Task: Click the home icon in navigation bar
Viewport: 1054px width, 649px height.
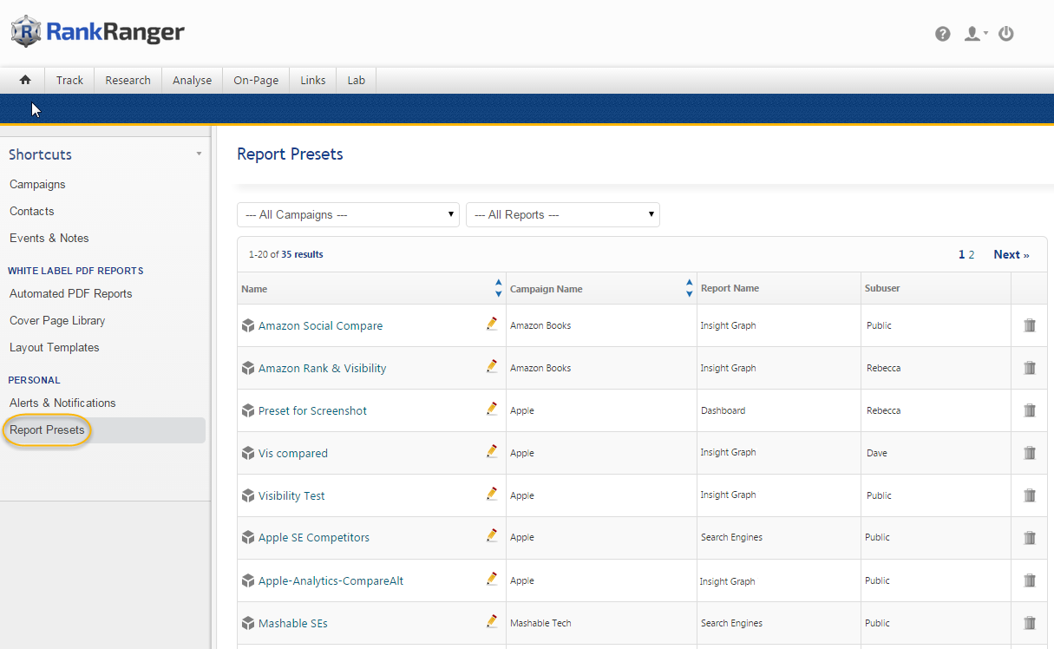Action: (25, 80)
